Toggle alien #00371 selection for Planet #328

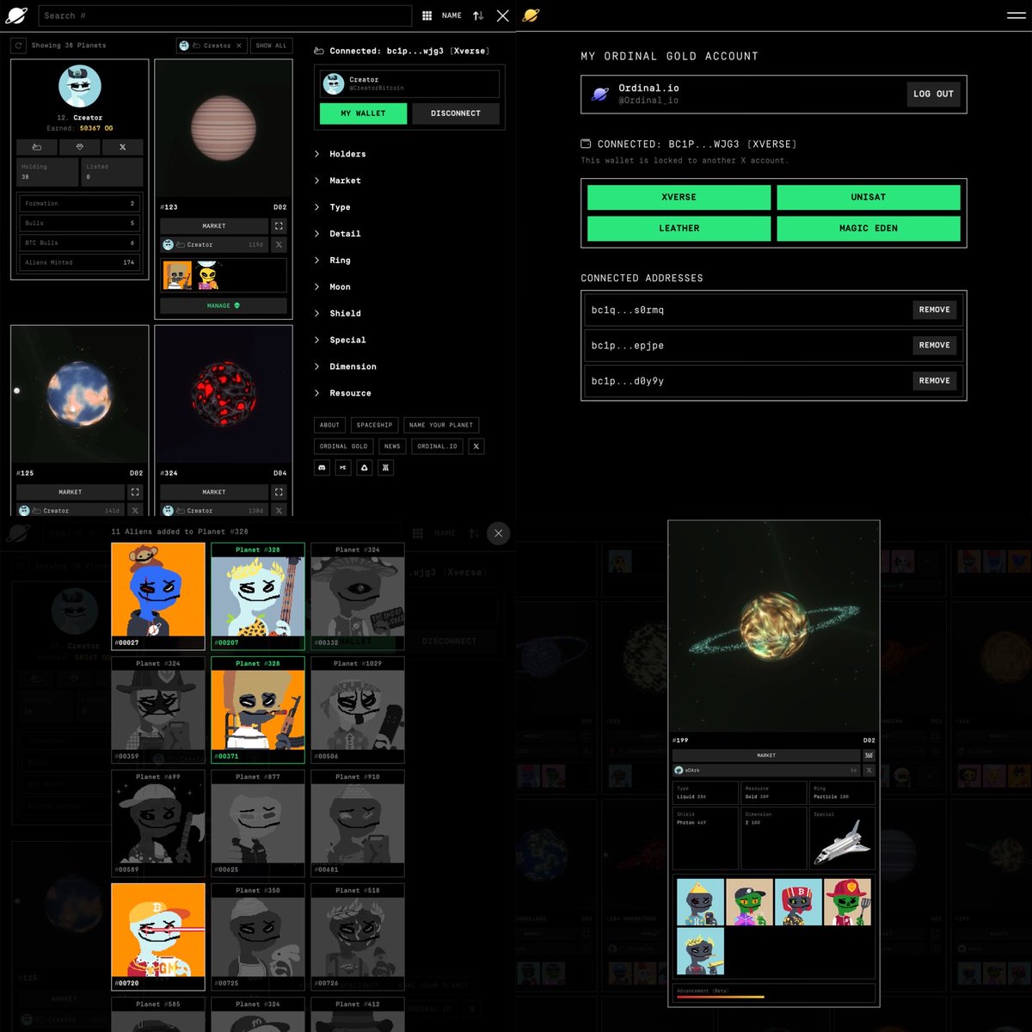point(258,709)
